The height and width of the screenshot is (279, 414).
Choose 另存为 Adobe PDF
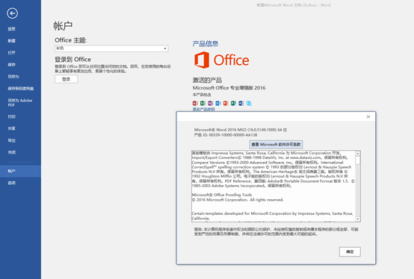20,102
